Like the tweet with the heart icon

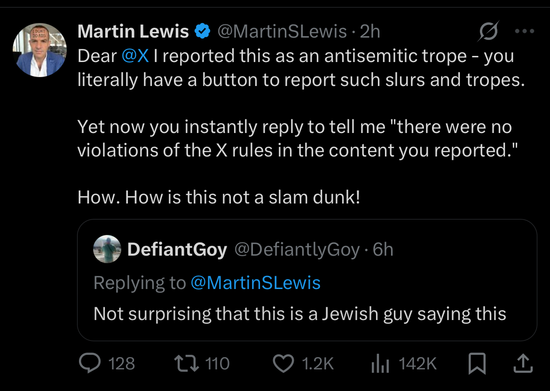(x=284, y=363)
